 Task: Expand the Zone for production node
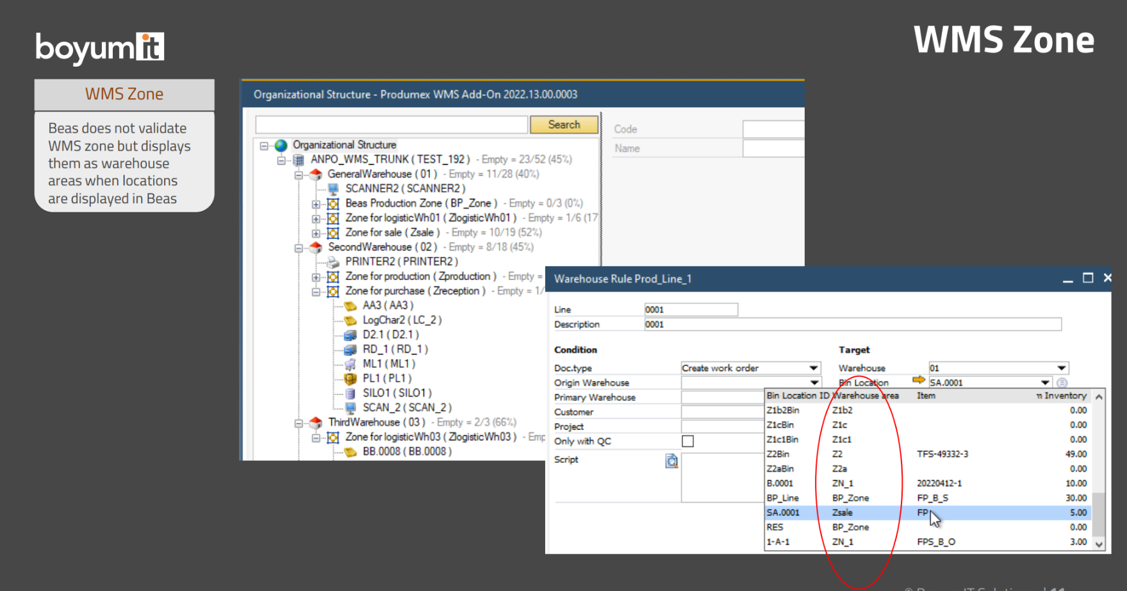(x=316, y=278)
